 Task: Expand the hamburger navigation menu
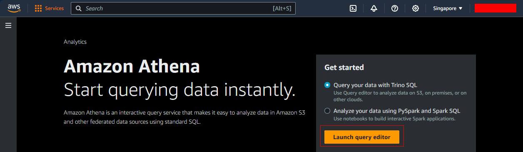pyautogui.click(x=8, y=25)
